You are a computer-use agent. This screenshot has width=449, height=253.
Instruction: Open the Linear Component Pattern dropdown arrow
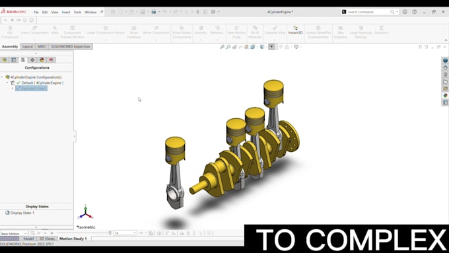(x=106, y=40)
